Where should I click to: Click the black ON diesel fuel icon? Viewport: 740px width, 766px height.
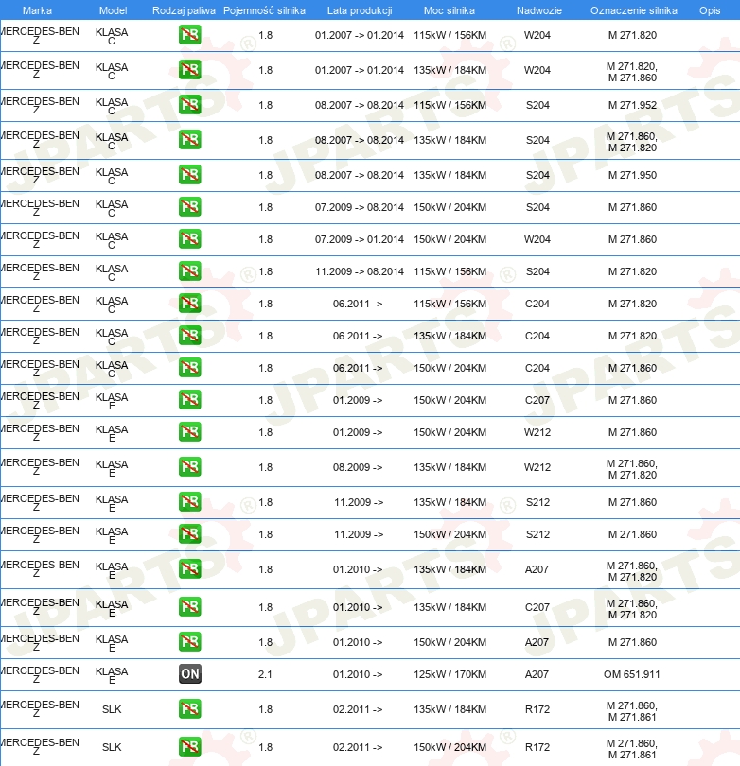coord(190,674)
